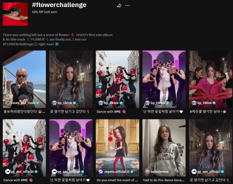Open the #flowerchallenge cover image
The width and height of the screenshot is (233, 184).
pyautogui.click(x=15, y=14)
